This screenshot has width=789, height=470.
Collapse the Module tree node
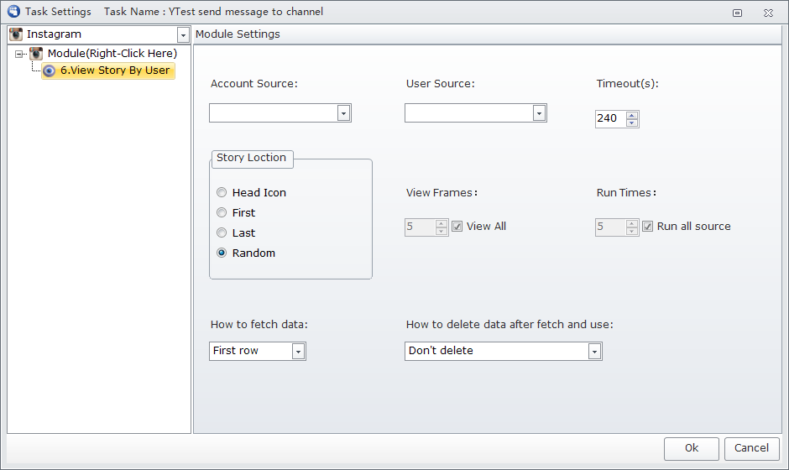click(x=19, y=54)
